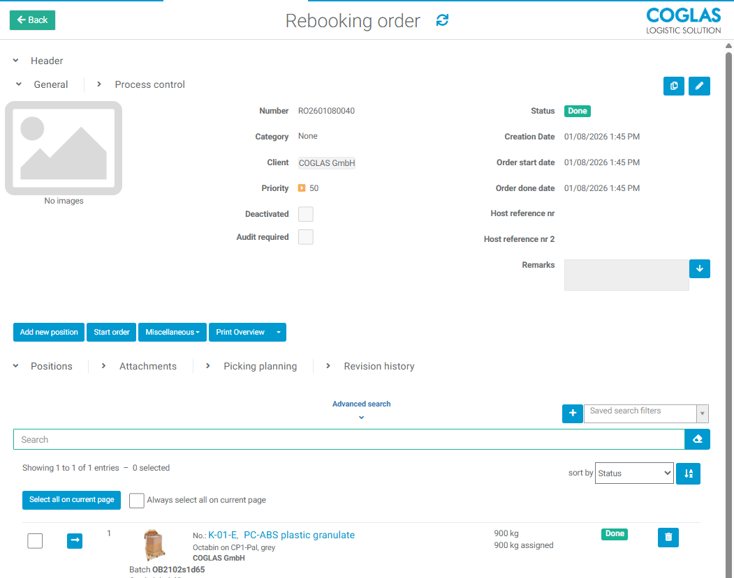Enable Always select all on current page
This screenshot has height=578, width=734.
pyautogui.click(x=137, y=501)
